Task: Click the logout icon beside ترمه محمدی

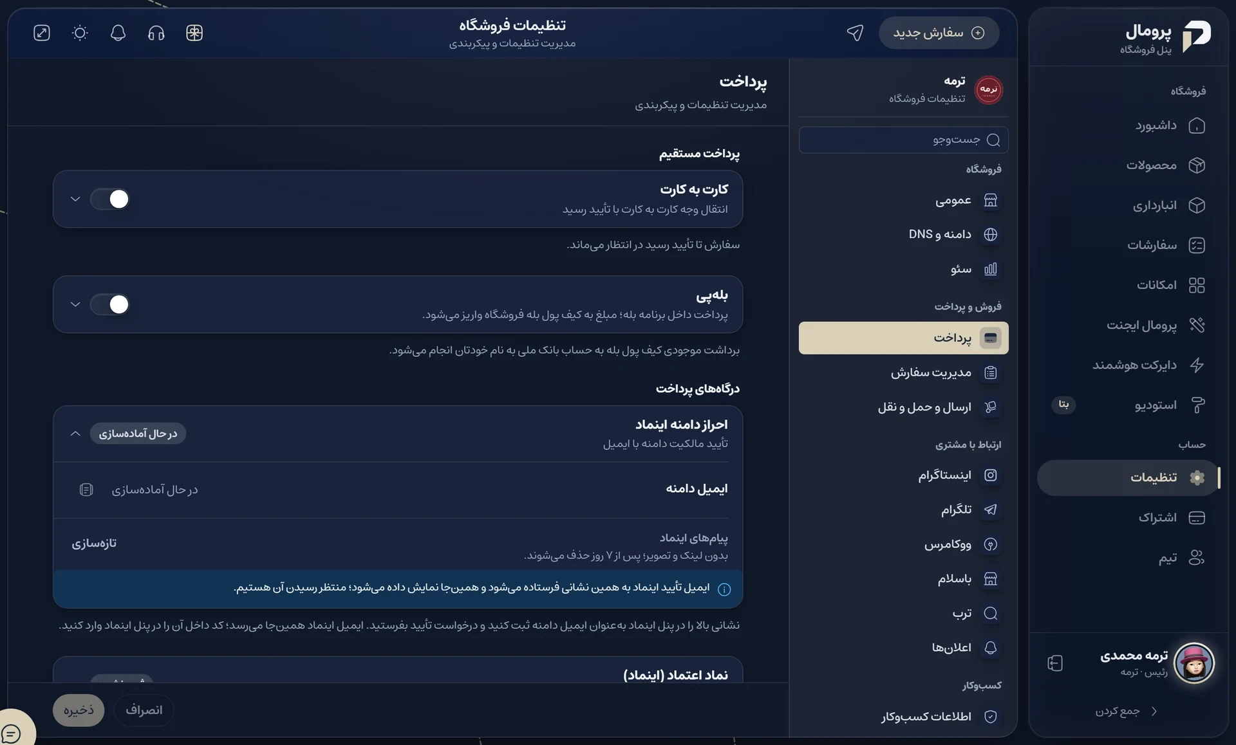Action: click(1055, 663)
